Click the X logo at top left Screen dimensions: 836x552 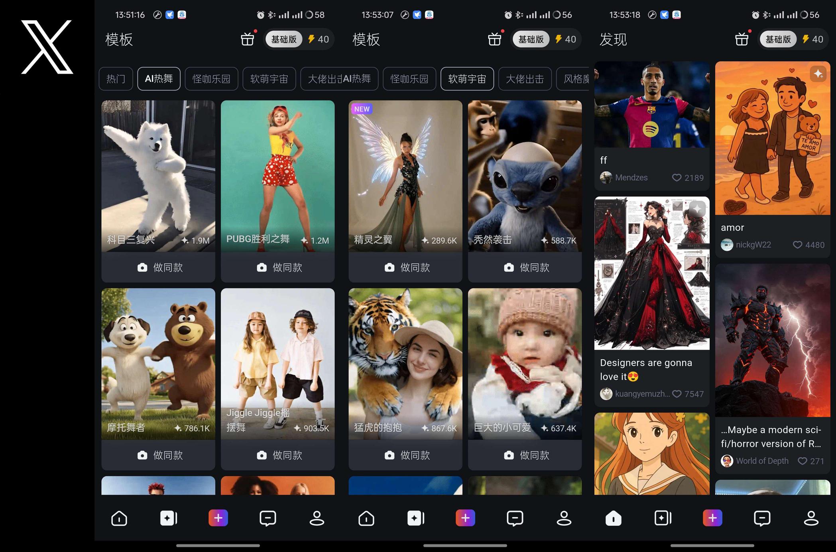click(x=47, y=47)
